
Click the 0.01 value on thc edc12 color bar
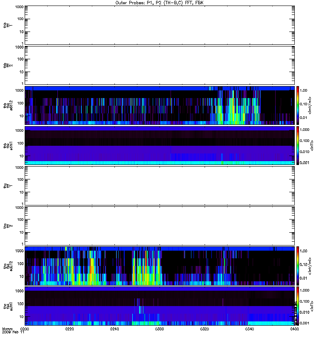[303, 278]
